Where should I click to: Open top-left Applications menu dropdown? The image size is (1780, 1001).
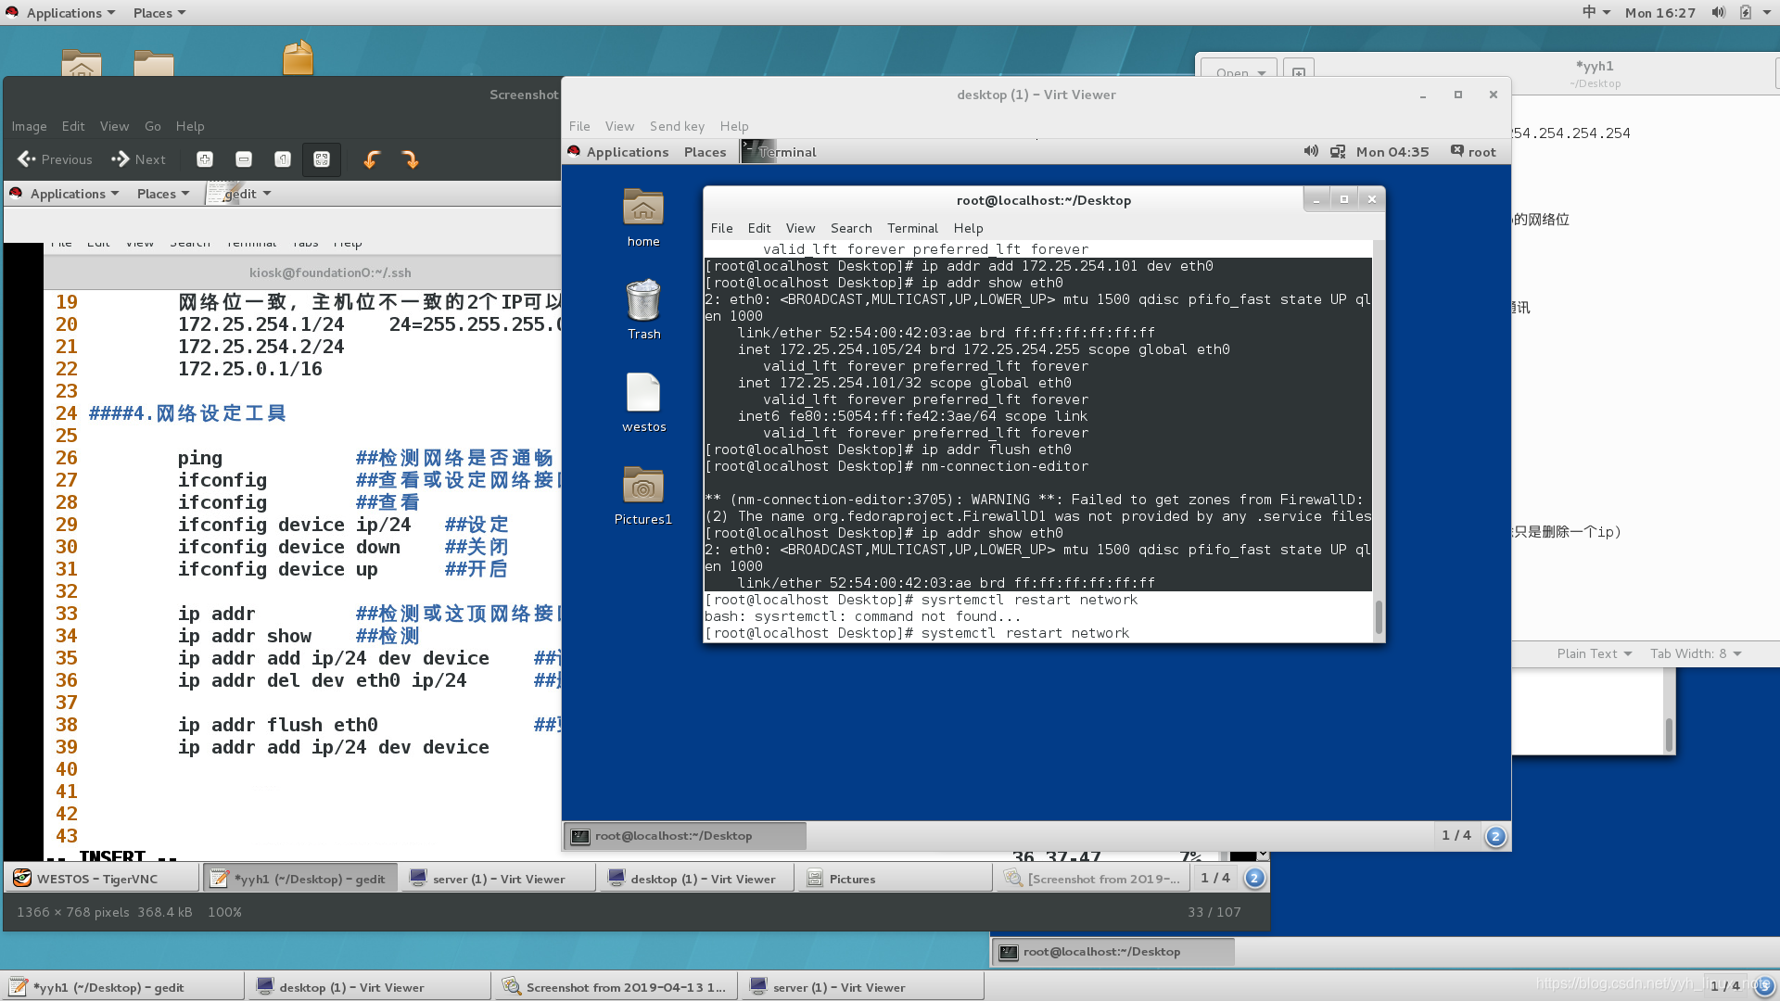pos(63,13)
